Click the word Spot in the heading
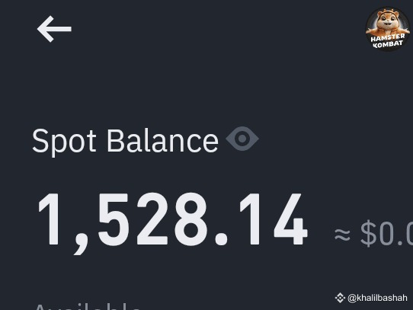Viewport: 413px width, 310px height. point(64,142)
